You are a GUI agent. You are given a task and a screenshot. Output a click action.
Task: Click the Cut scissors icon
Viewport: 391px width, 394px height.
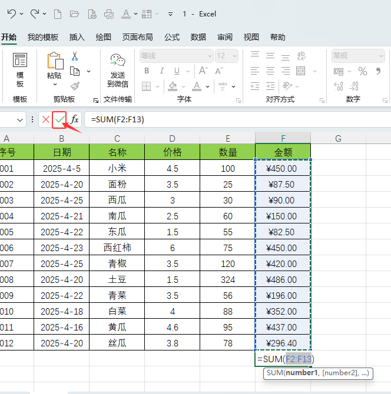[x=75, y=56]
